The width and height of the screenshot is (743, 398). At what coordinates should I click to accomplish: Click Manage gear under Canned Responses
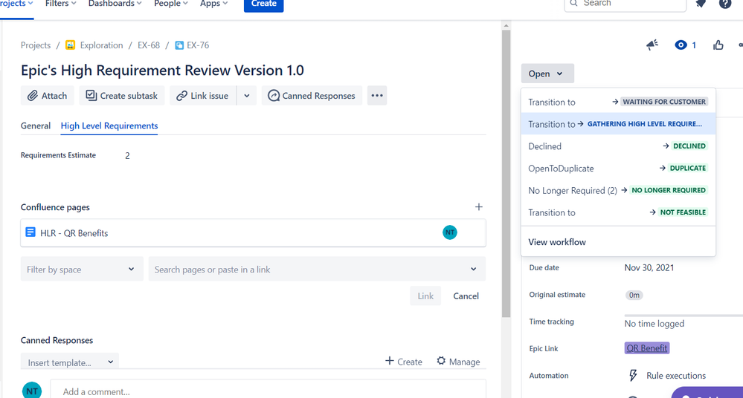tap(458, 362)
